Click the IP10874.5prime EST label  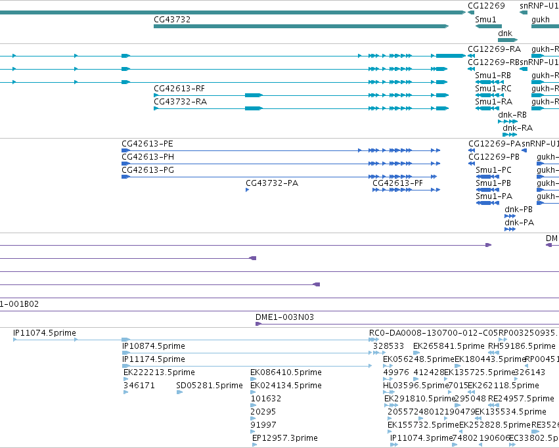[x=153, y=346]
